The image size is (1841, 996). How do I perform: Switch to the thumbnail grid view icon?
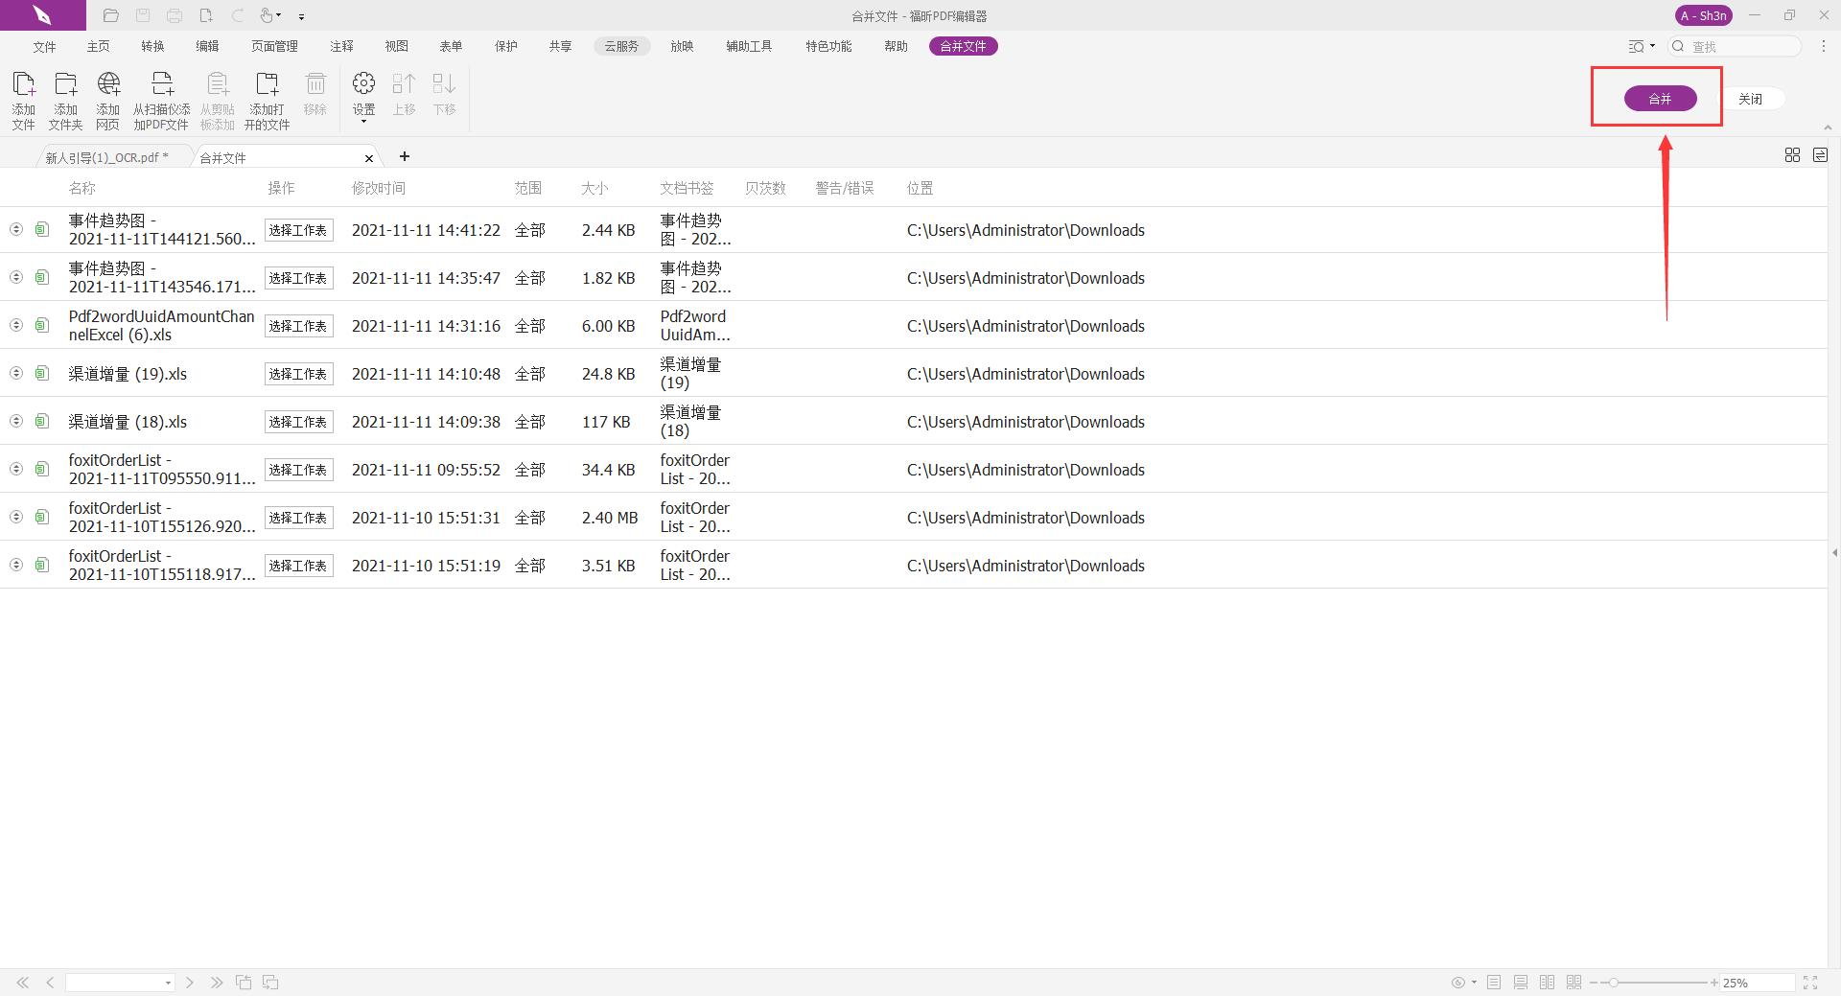click(x=1792, y=155)
